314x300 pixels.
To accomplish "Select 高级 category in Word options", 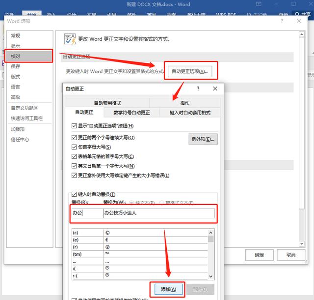I will point(15,97).
